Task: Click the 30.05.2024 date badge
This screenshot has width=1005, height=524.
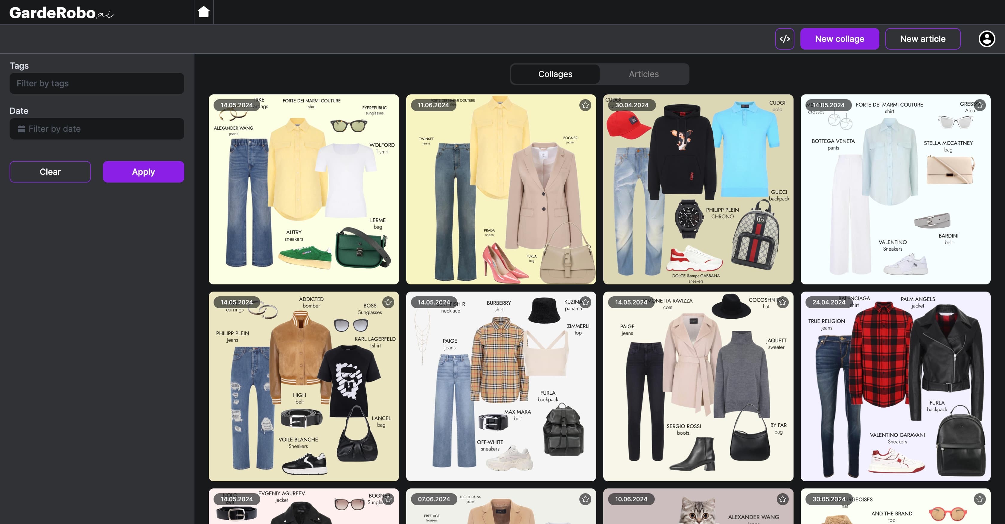Action: point(829,499)
